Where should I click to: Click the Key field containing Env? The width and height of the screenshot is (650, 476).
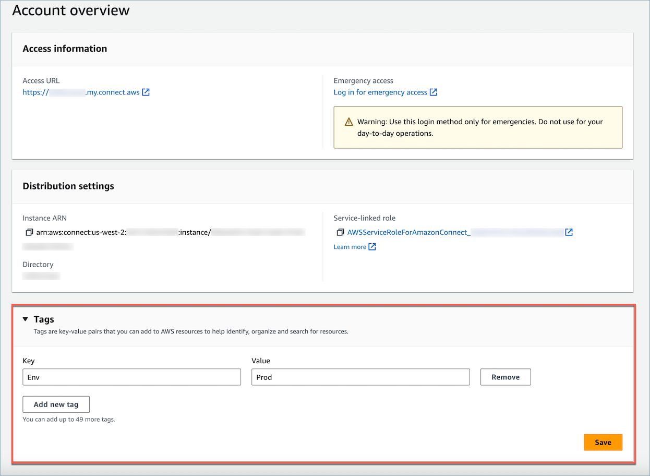pos(131,377)
